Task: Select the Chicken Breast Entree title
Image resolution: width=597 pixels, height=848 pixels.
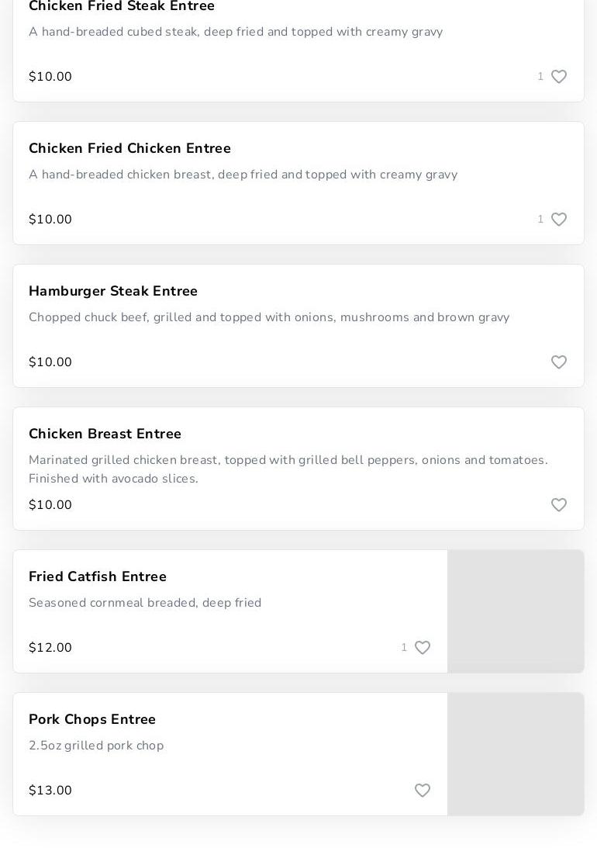Action: point(105,434)
